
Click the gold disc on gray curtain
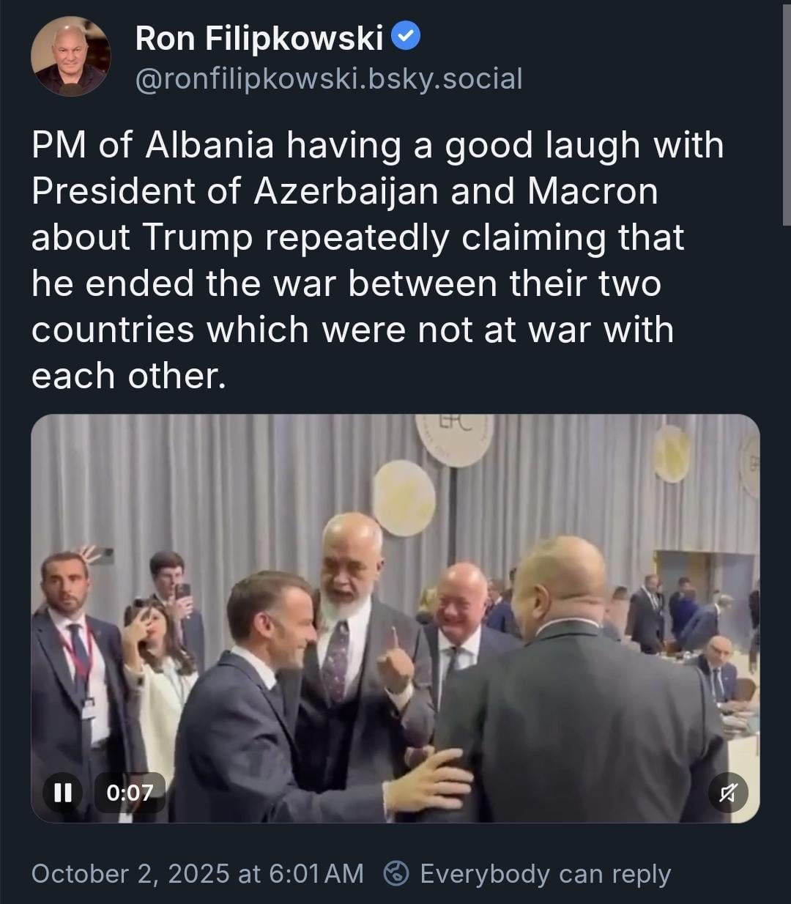click(404, 497)
